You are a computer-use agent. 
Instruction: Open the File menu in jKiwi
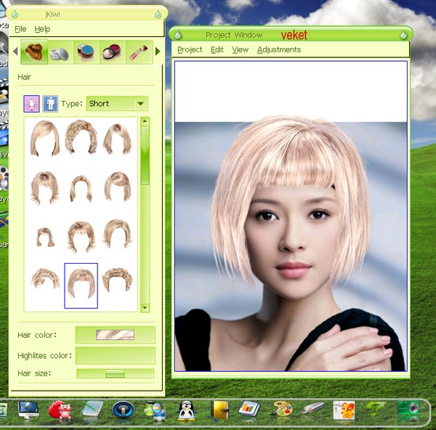click(x=20, y=29)
